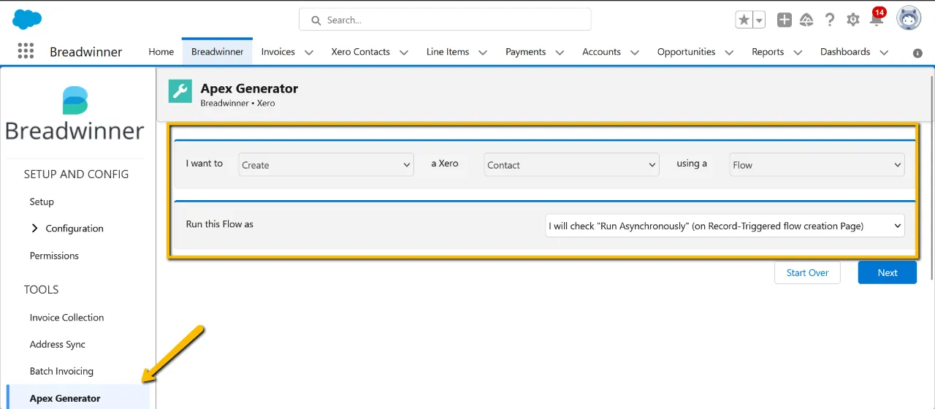Open the Dashboards tab
Screen dimensions: 935x409
point(845,52)
